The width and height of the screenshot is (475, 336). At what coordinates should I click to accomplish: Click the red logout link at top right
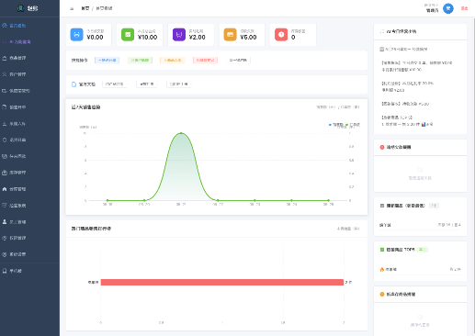[x=464, y=8]
